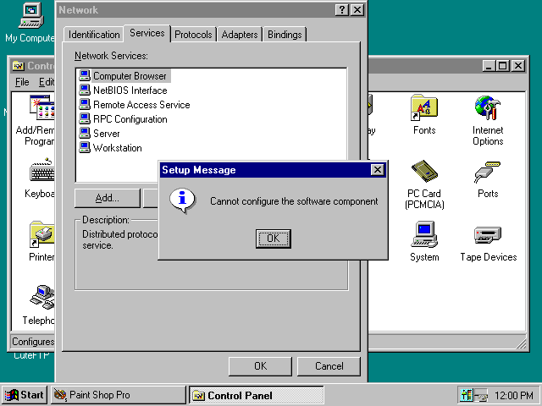Open PC Card (PCMCIA) icon

pyautogui.click(x=424, y=184)
